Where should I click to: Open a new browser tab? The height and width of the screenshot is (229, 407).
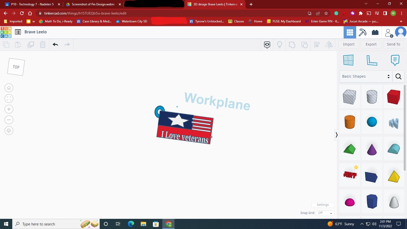[251, 4]
